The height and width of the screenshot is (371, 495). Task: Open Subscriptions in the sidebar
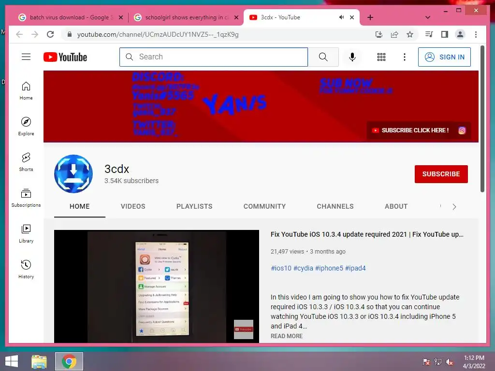click(26, 198)
